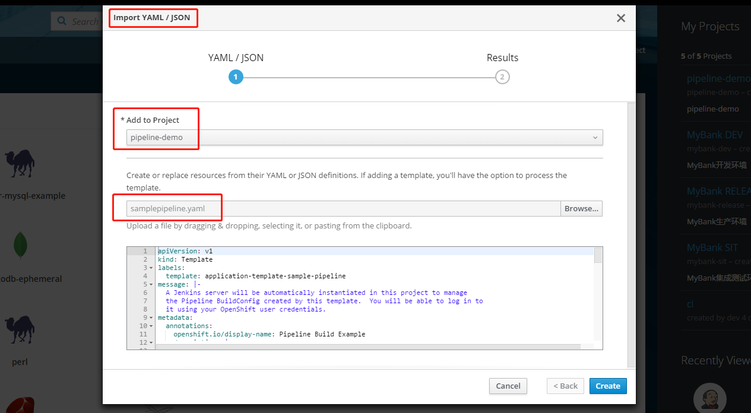Click the search magnifier icon
The width and height of the screenshot is (751, 413).
(62, 22)
